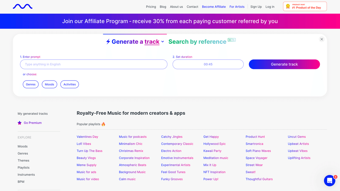Viewport: 340px width, 191px height.
Task: Open Become Affiliate menu item
Action: click(214, 7)
